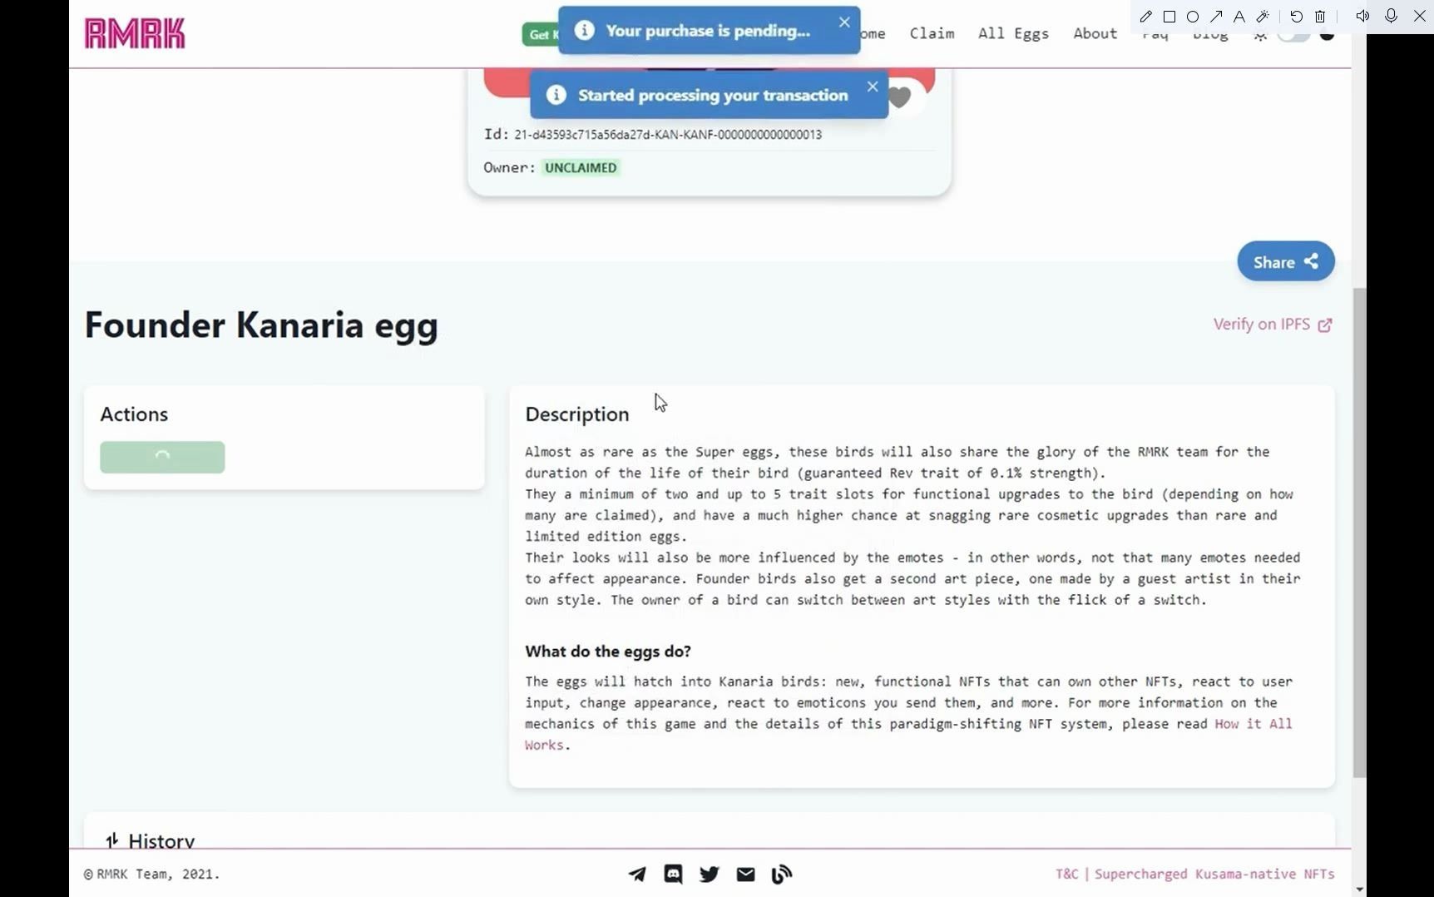The width and height of the screenshot is (1434, 897).
Task: Click the 'What do the eggs do?' heading
Action: click(x=608, y=652)
